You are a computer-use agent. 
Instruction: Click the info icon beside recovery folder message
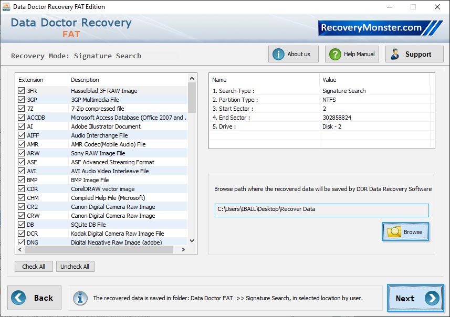(80, 298)
